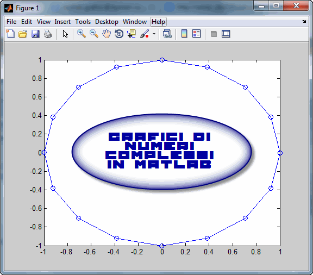Click y-axis tick label -0.4
313x275 pixels.
coord(36,190)
